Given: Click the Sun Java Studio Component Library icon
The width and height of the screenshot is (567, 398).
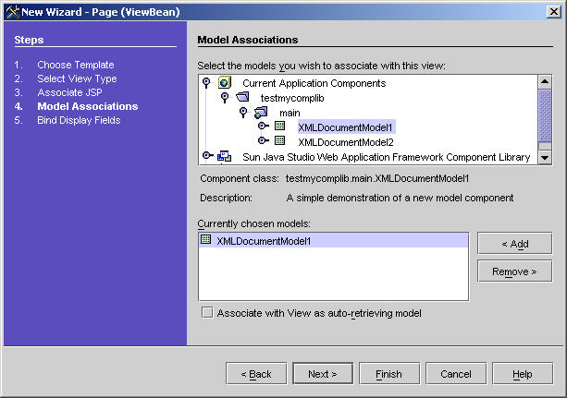Looking at the screenshot, I should (x=225, y=156).
